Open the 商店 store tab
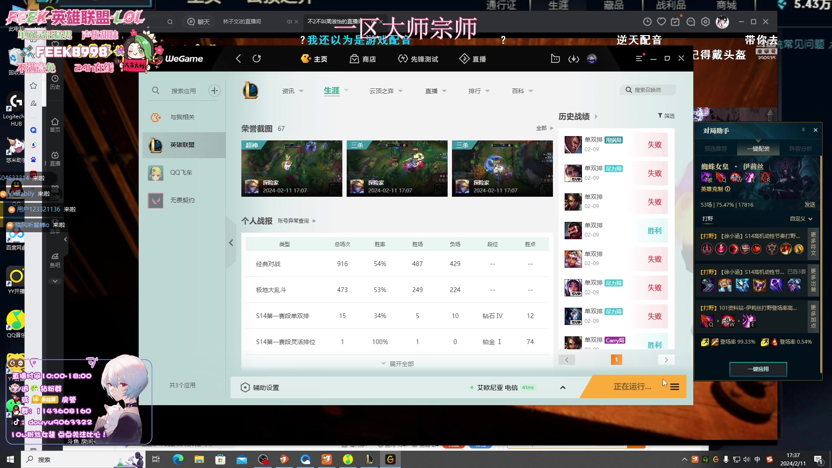832x468 pixels. click(363, 59)
